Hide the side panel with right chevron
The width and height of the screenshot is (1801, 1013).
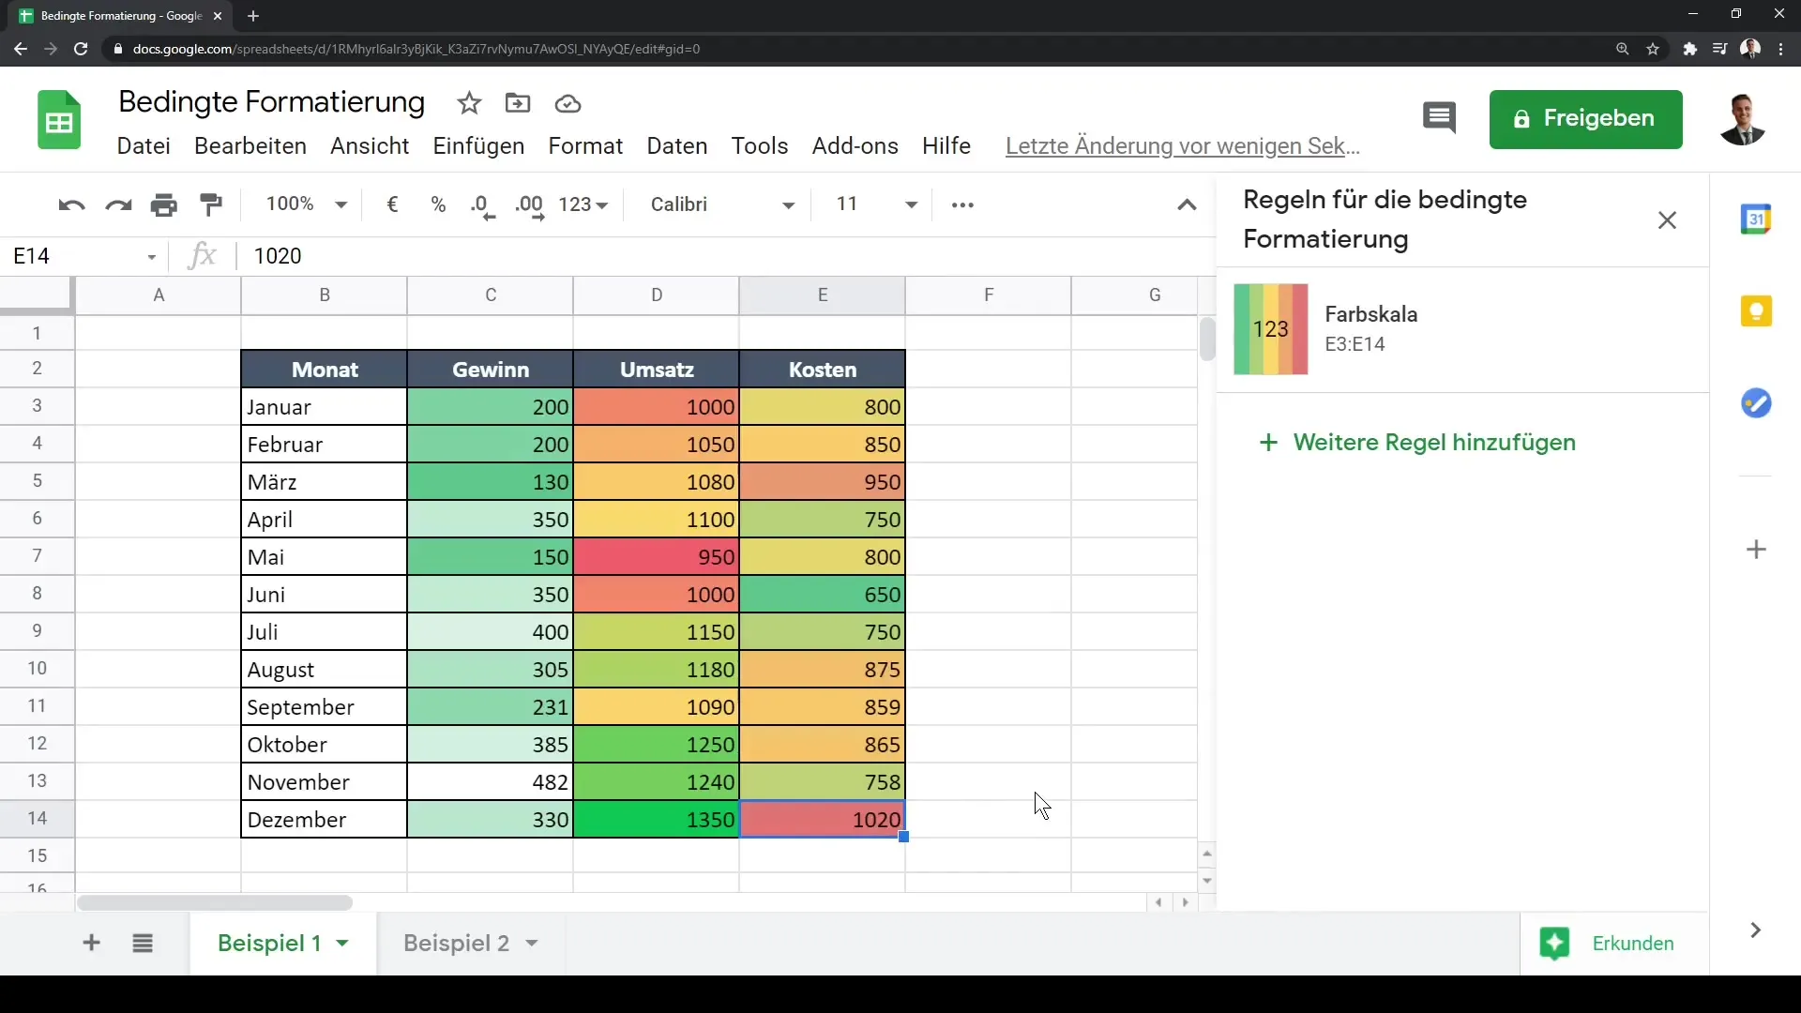tap(1755, 930)
